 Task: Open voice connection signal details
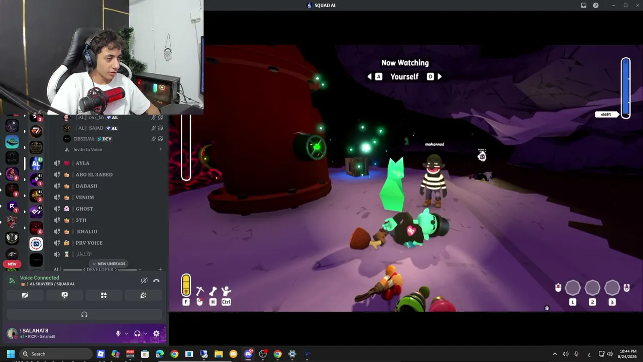click(x=12, y=281)
